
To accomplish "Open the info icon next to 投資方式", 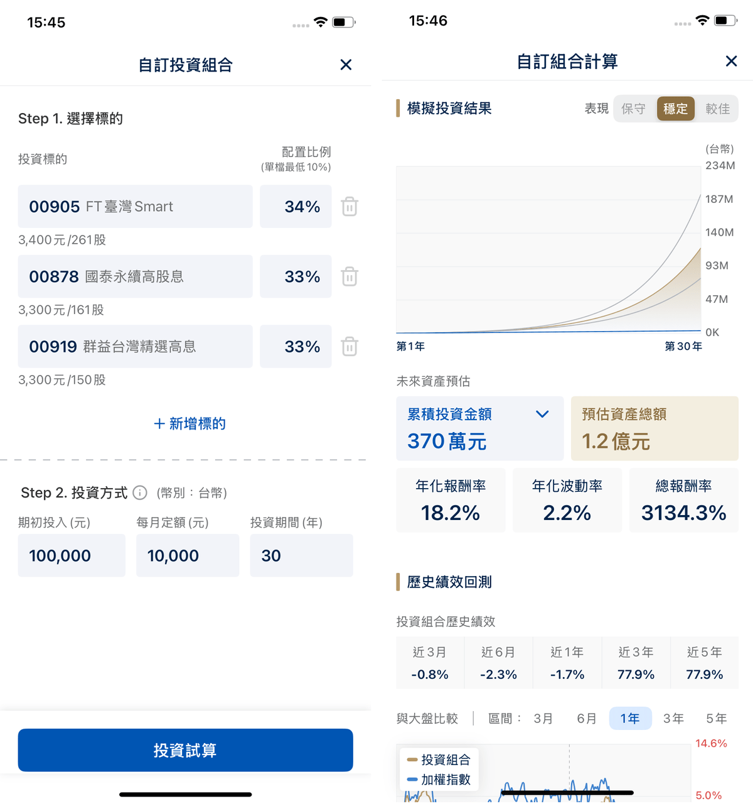I will pos(140,493).
